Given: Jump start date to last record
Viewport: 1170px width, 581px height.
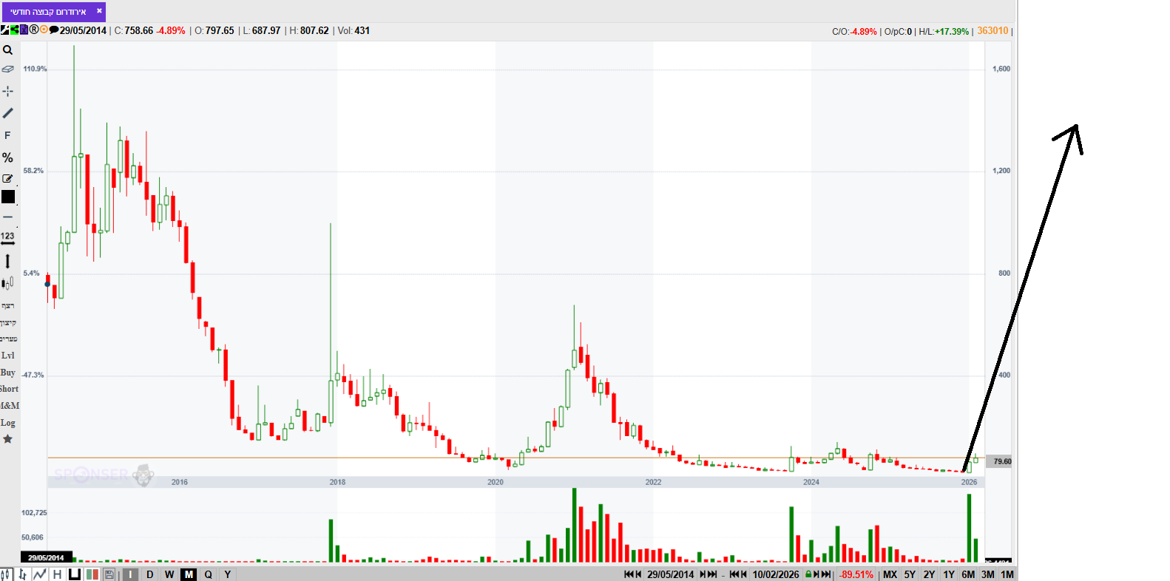Looking at the screenshot, I should [x=712, y=574].
